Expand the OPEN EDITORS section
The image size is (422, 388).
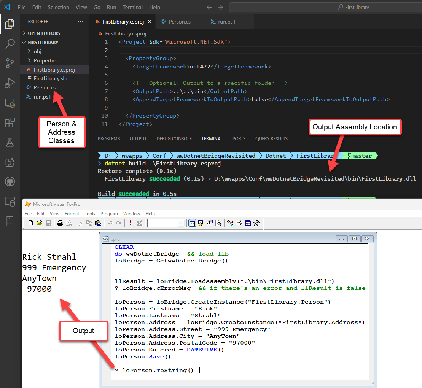pos(43,33)
